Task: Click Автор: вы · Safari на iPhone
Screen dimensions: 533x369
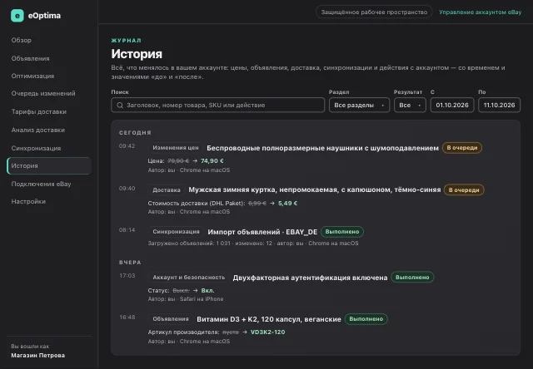Action: pyautogui.click(x=186, y=299)
